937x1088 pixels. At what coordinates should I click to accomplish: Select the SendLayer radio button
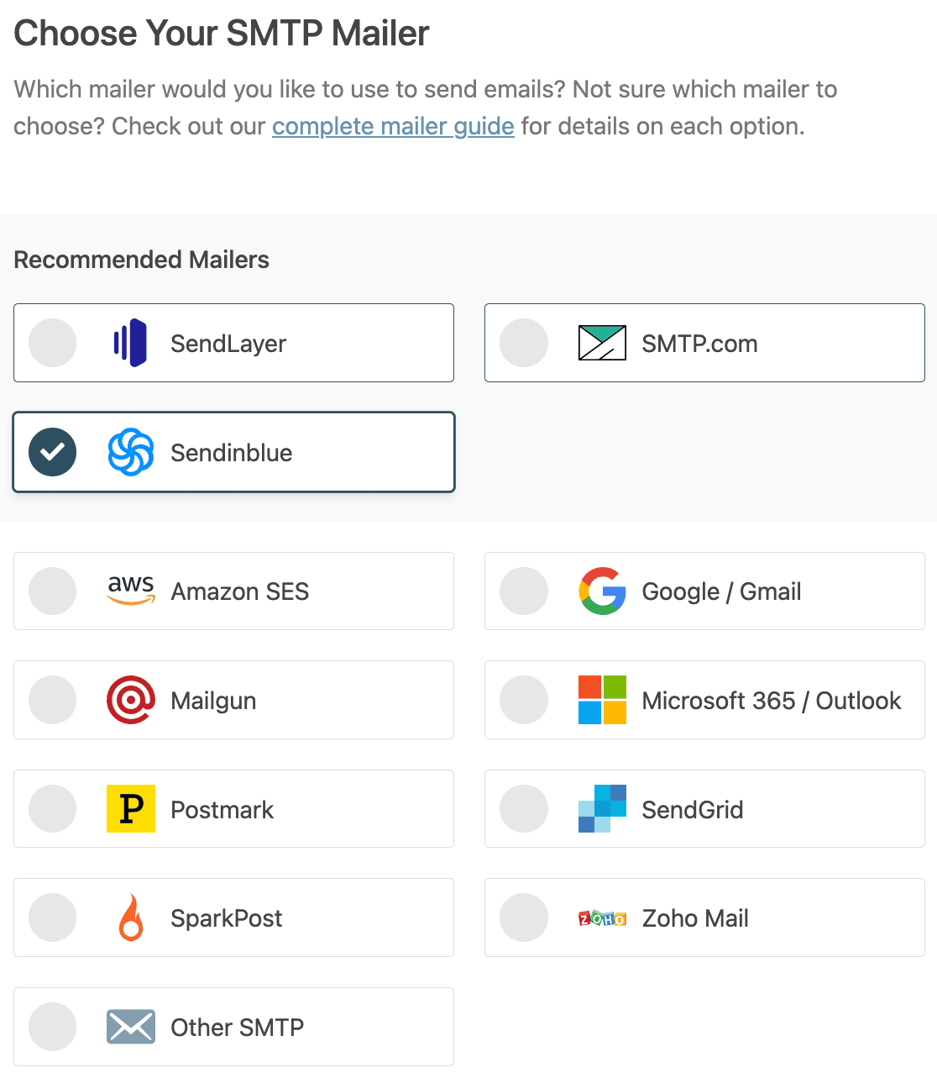tap(52, 343)
